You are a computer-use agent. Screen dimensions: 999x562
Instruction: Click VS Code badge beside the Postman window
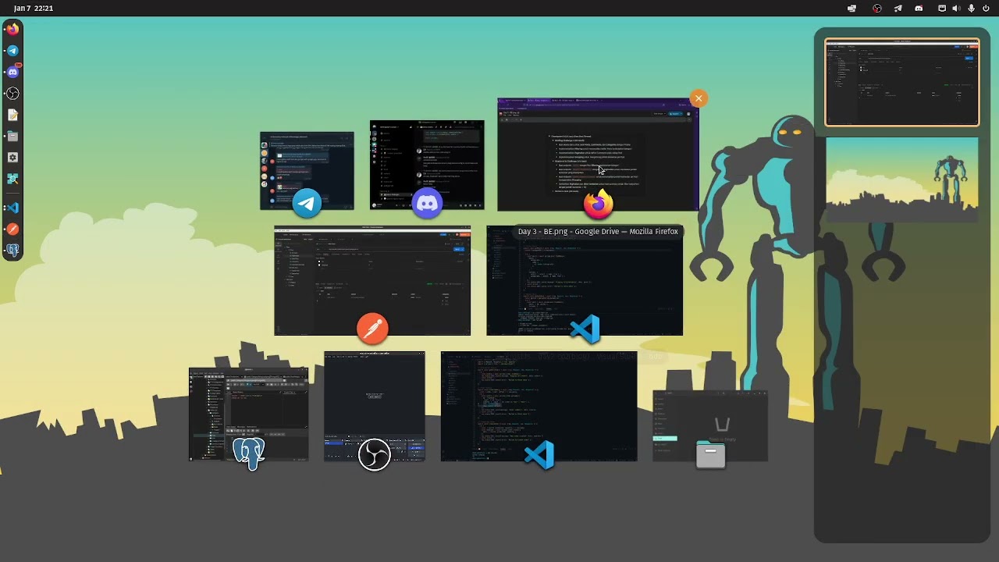pos(585,329)
